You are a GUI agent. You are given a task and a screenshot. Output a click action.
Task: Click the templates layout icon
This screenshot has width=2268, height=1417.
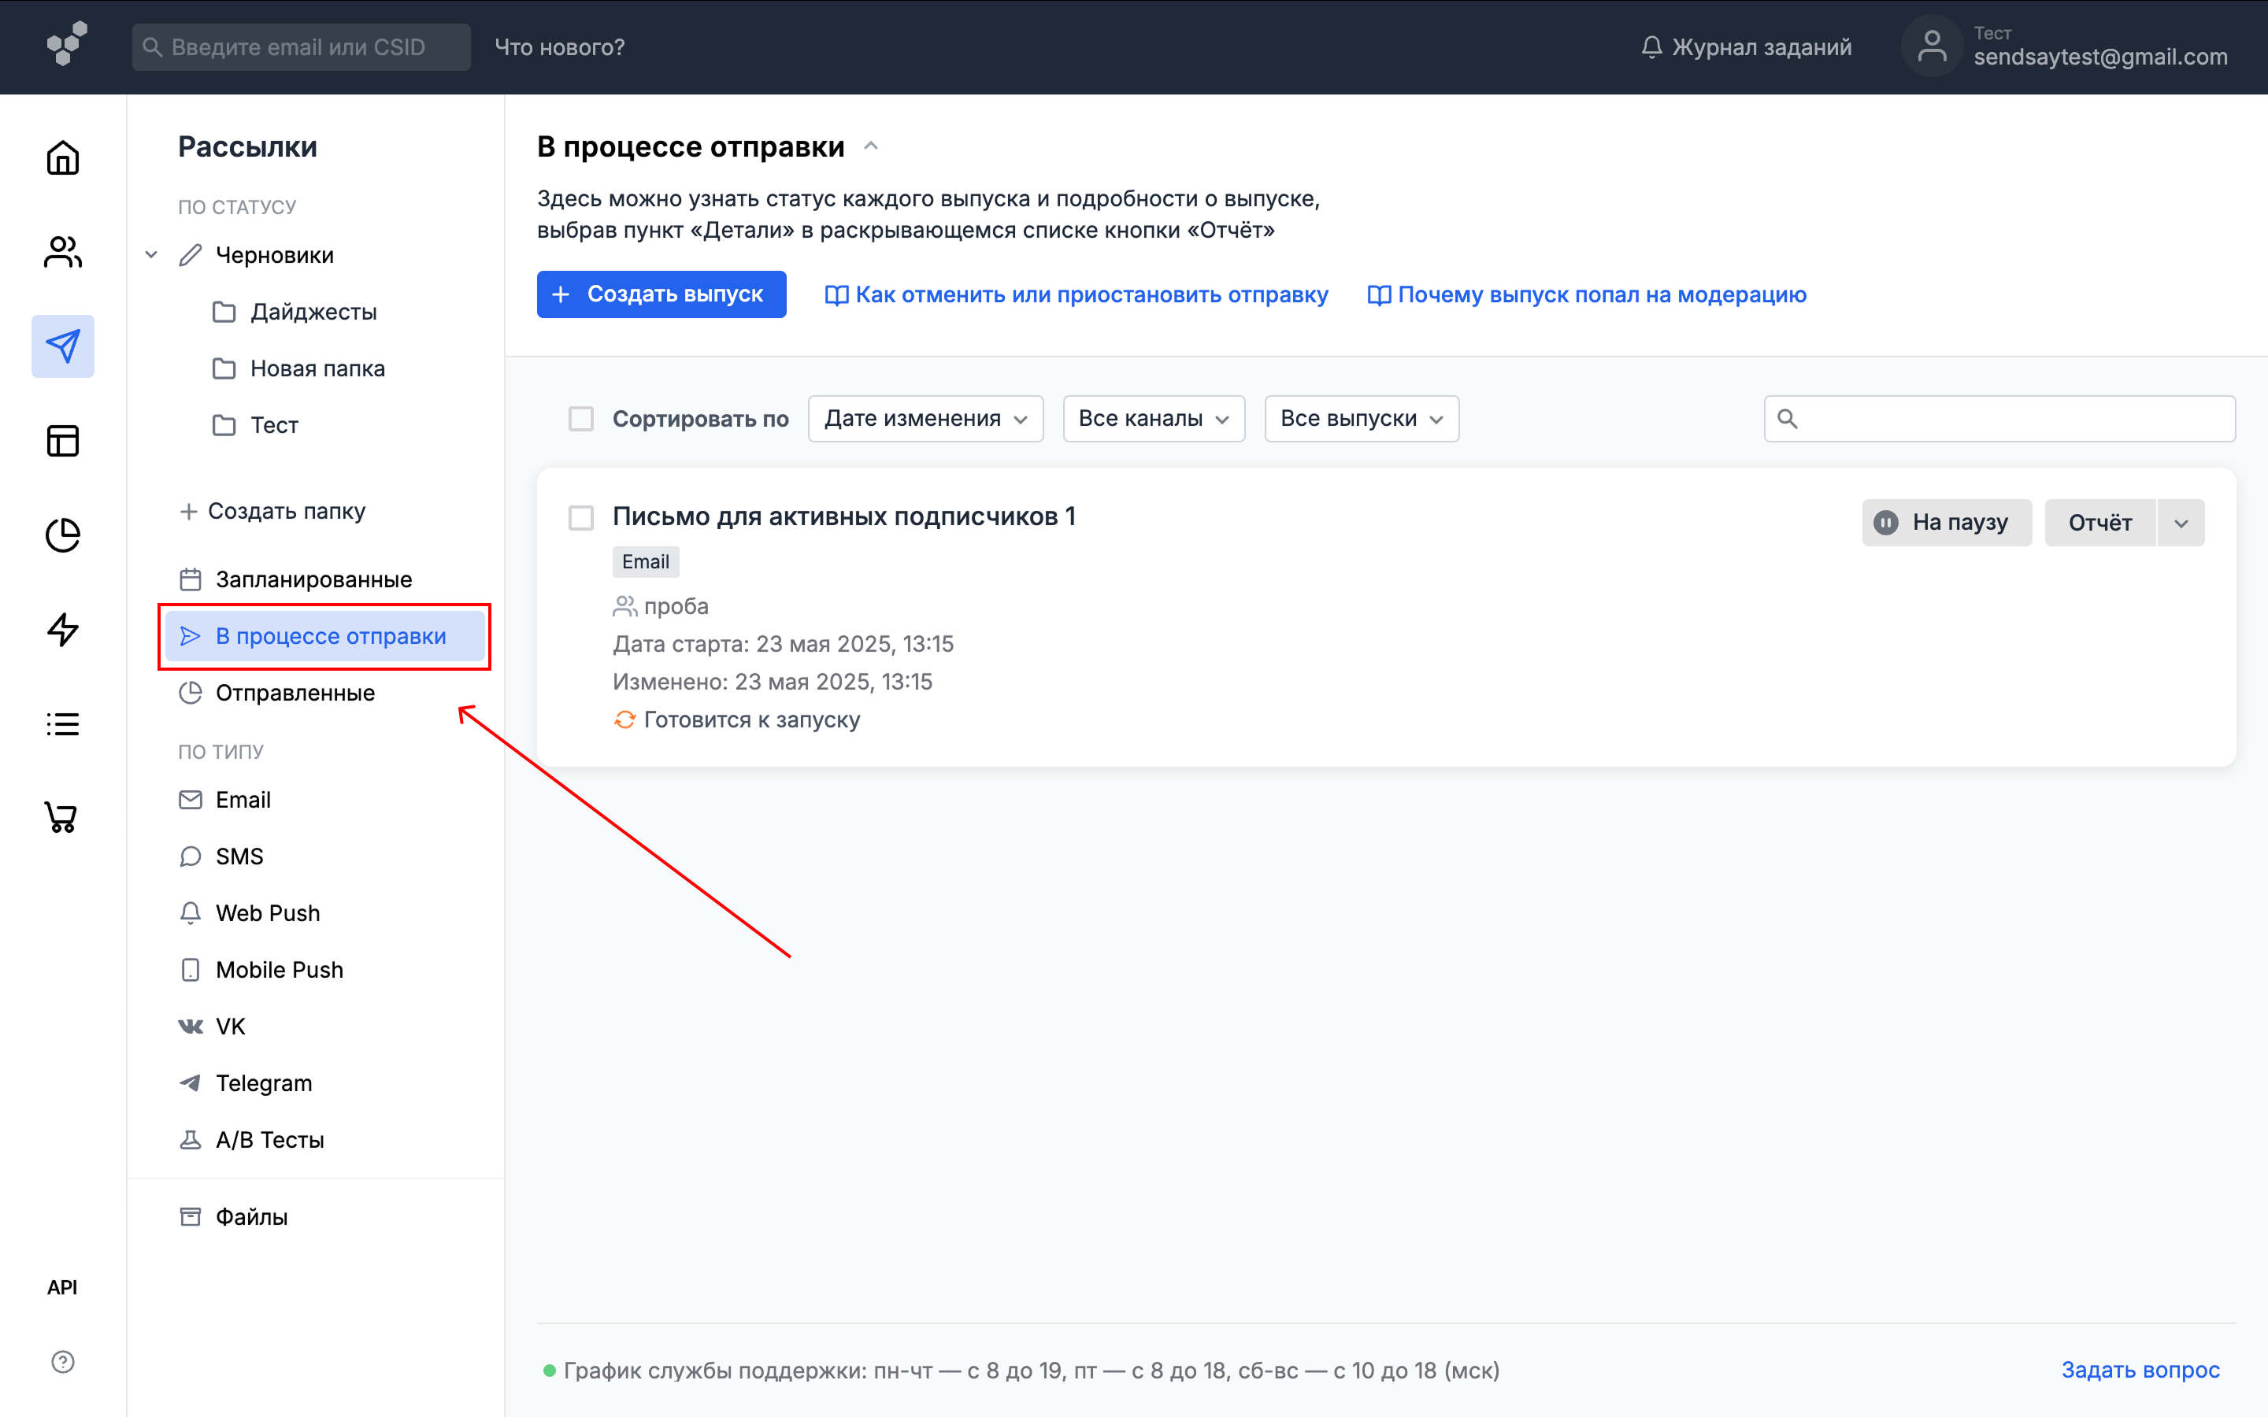(63, 441)
